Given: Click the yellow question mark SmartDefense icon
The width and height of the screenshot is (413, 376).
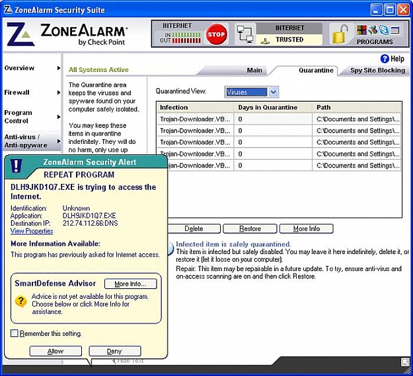Looking at the screenshot, I should point(20,301).
